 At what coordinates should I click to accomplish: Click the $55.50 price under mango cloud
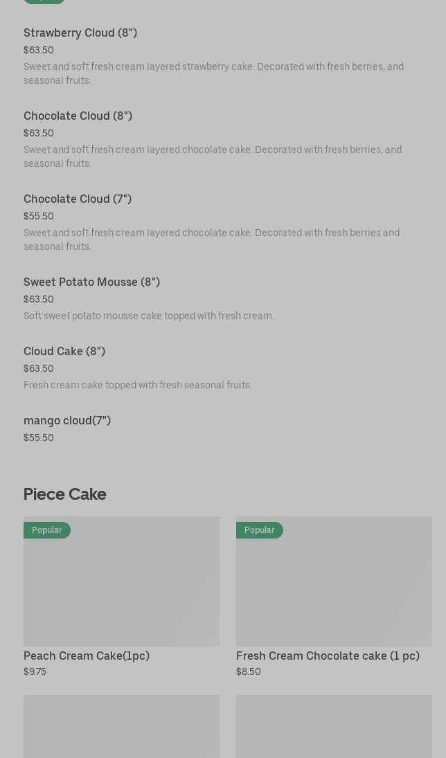(x=39, y=437)
